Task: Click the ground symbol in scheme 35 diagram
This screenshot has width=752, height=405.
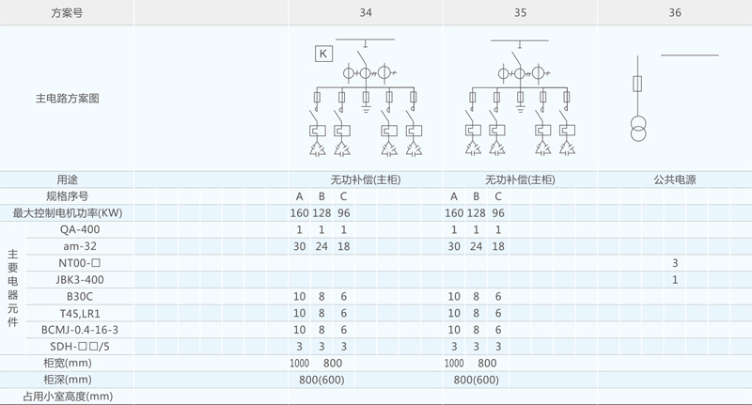Action: (x=520, y=108)
